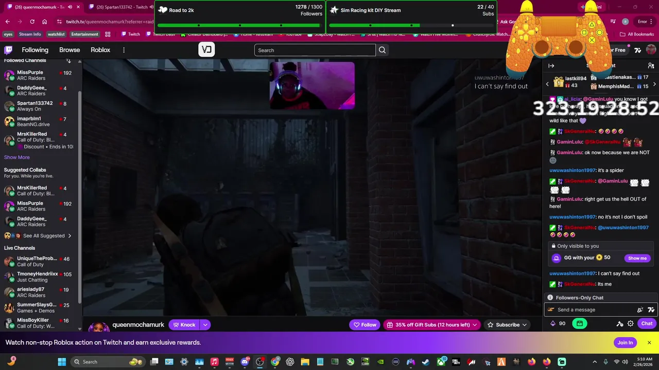Click the Road to 2k followers progress bar
The height and width of the screenshot is (370, 659).
pyautogui.click(x=240, y=25)
